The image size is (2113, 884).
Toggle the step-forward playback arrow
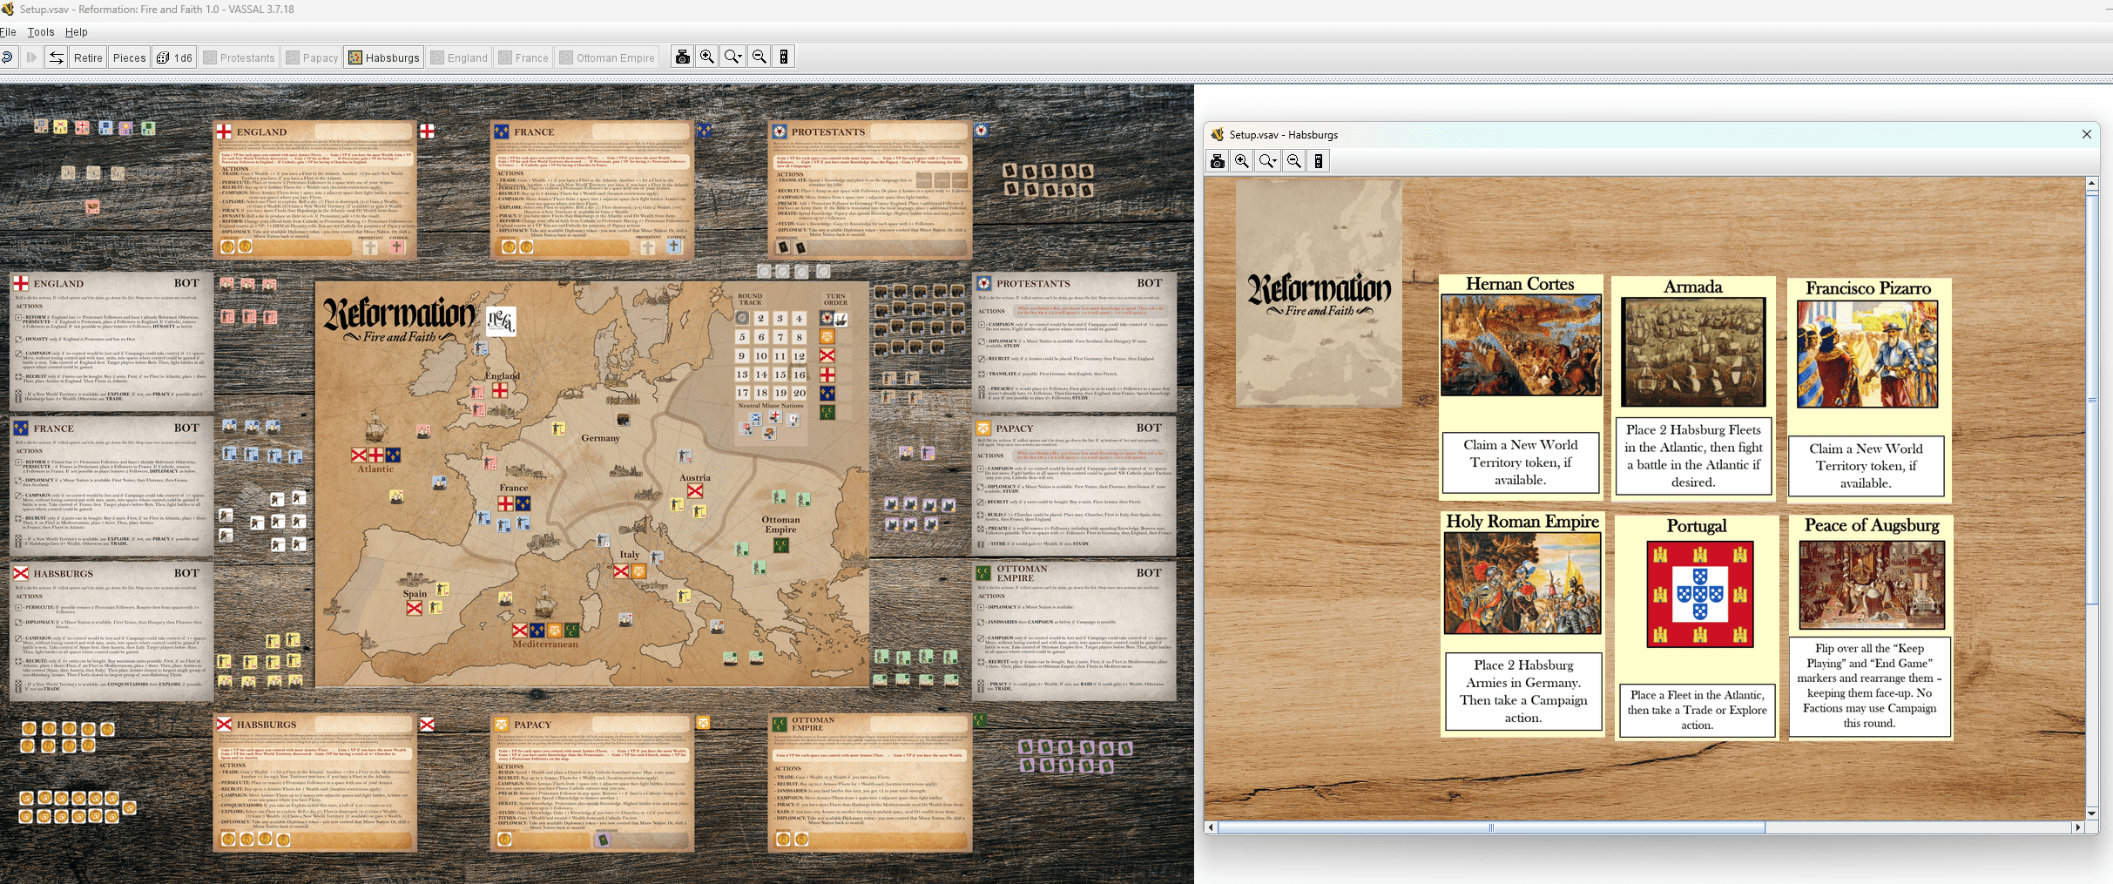click(32, 57)
